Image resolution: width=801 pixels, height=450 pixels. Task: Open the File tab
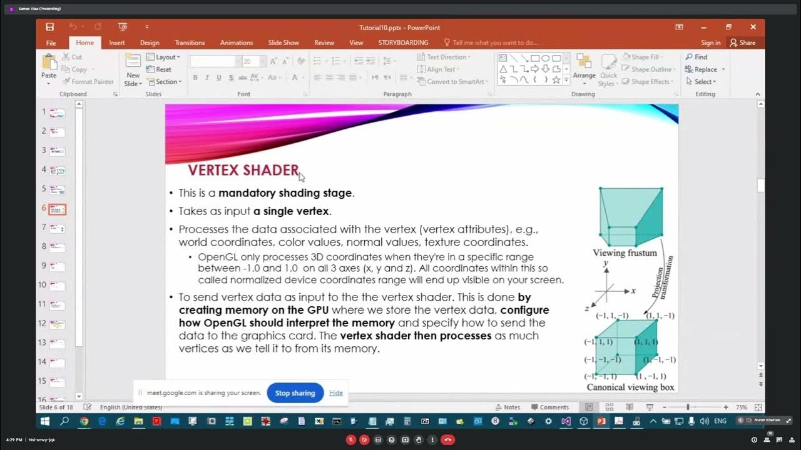51,42
